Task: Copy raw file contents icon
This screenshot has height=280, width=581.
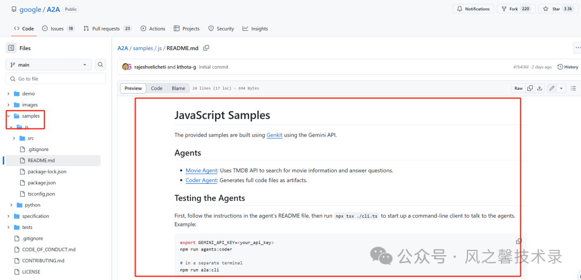Action: (x=530, y=88)
